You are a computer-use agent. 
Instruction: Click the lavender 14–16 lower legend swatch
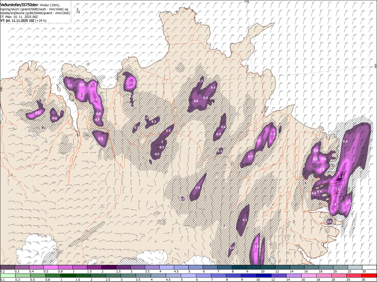293,276
